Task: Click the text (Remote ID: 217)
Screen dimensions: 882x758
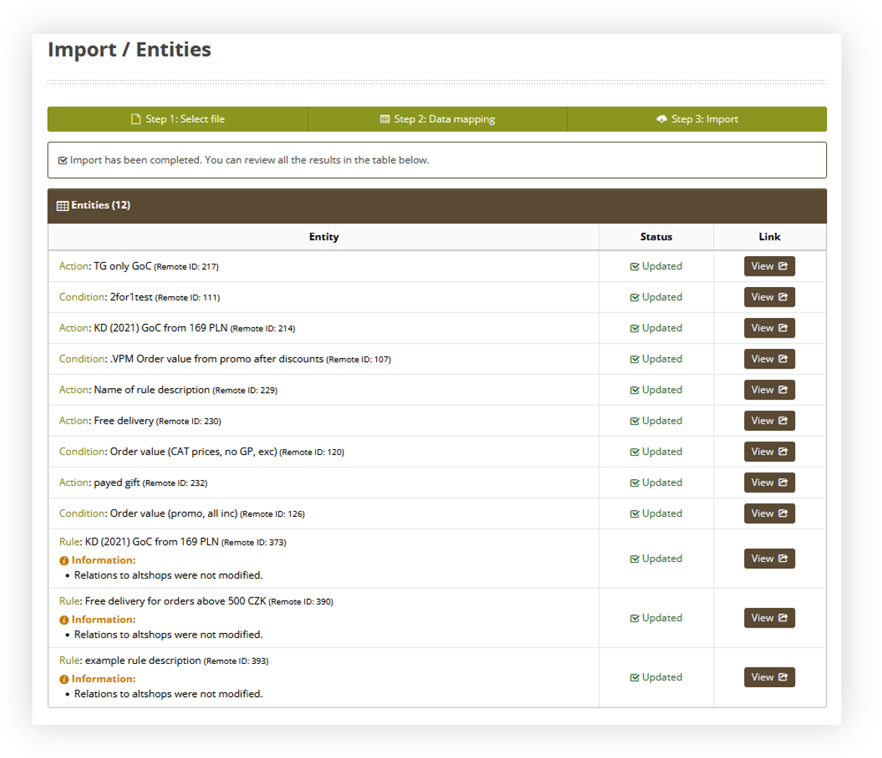Action: click(186, 267)
